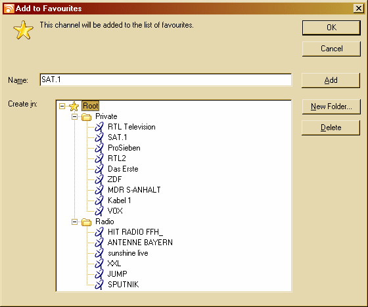Click the satellite icon next to ProSieben

point(99,148)
